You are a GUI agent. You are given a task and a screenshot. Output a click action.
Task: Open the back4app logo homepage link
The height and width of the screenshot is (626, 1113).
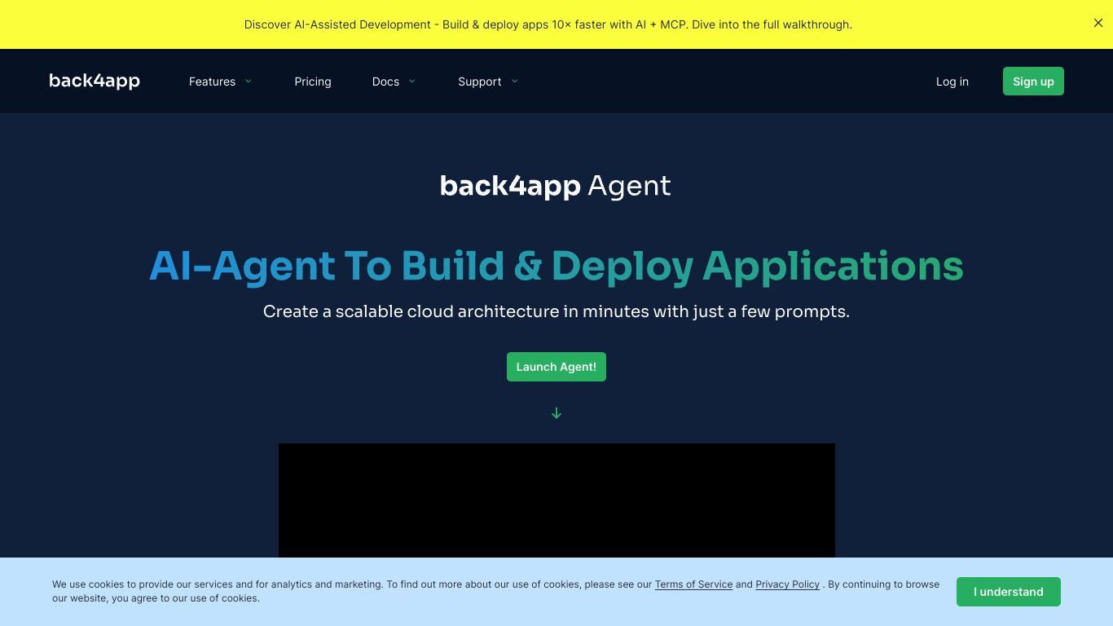95,81
